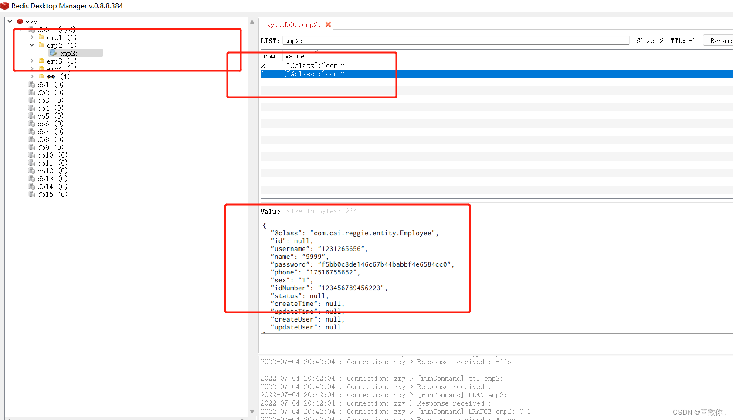The height and width of the screenshot is (420, 733).
Task: Click the key icon next to emp2:
Action: (53, 53)
